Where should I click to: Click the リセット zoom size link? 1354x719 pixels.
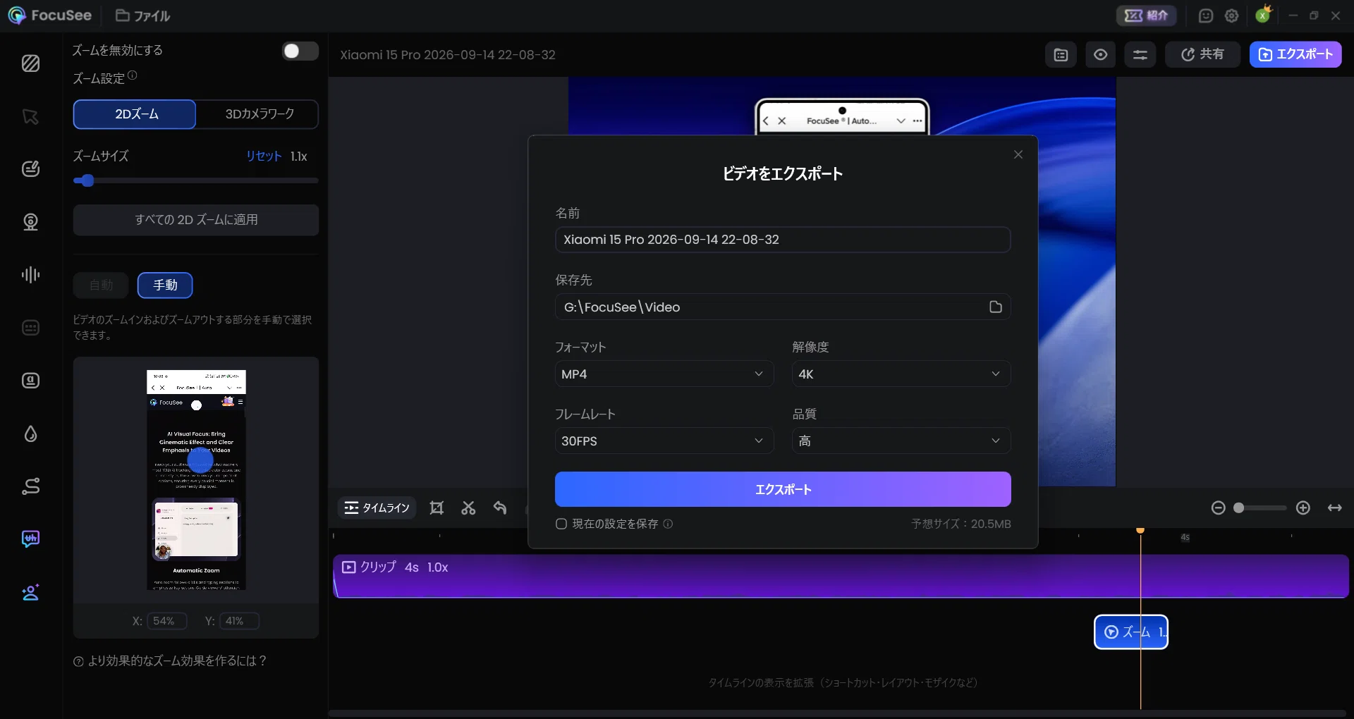pyautogui.click(x=264, y=156)
